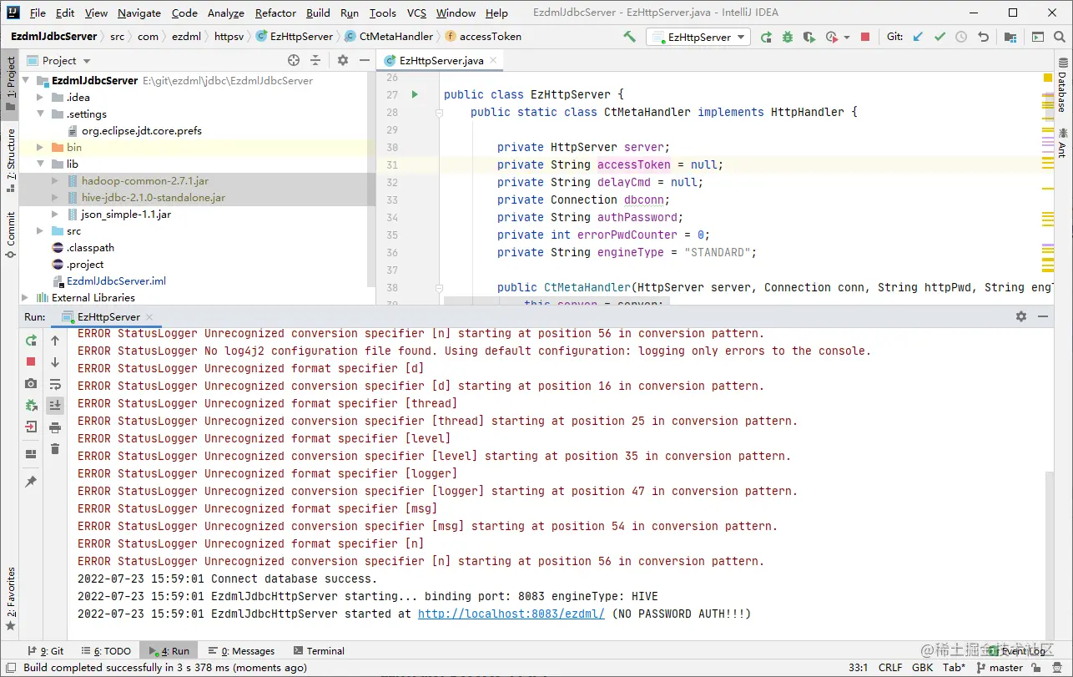Screen dimensions: 1073x677
Task: Clear console with trash can icon
Action: pyautogui.click(x=55, y=449)
